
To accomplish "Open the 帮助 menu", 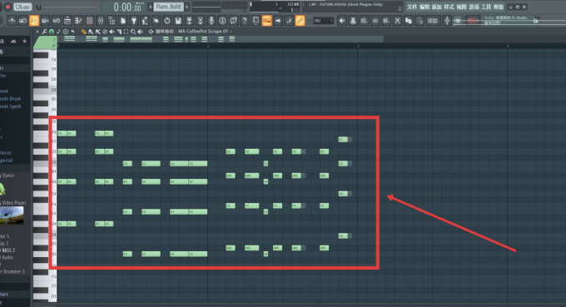I will [499, 7].
